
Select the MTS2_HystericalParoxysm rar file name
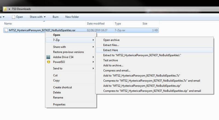coord(42,30)
